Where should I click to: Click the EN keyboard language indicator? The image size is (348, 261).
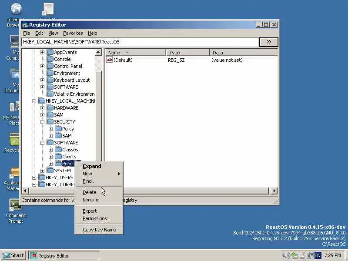click(318, 255)
